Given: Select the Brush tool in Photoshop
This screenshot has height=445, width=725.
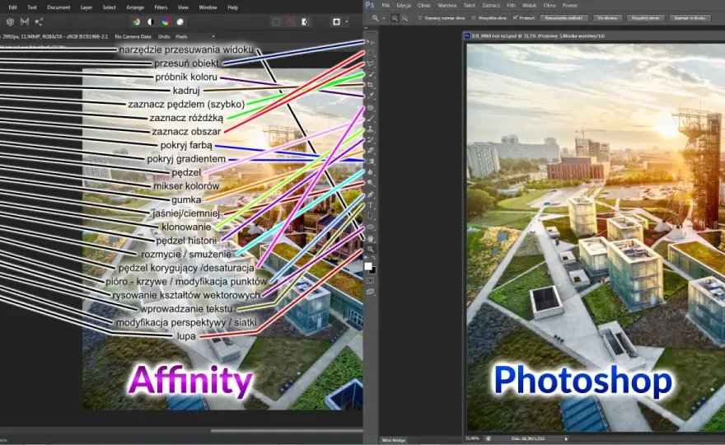Looking at the screenshot, I should 371,119.
